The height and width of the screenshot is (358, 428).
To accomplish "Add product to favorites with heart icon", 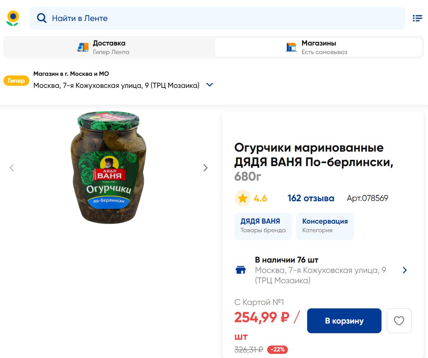I will 399,321.
